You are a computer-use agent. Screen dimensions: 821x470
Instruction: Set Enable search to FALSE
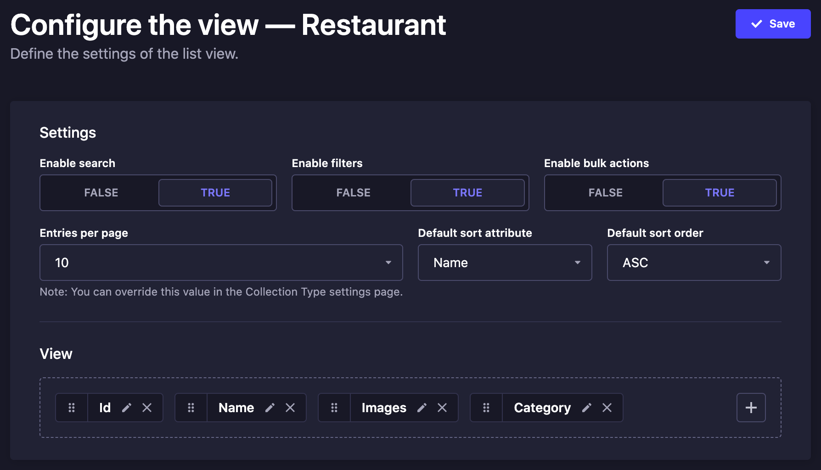[101, 192]
